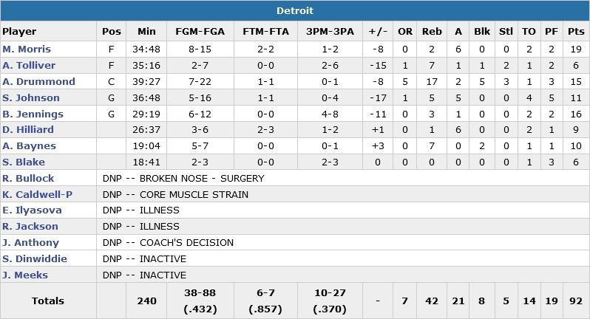Viewport: 590px width, 319px height.
Task: Click the Detroit team header
Action: coord(295,10)
